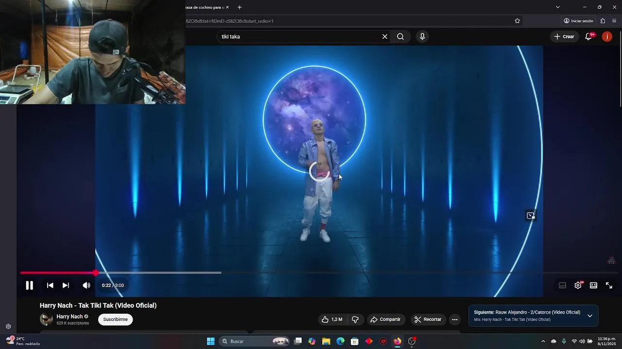Click the search magnifier button
The height and width of the screenshot is (349, 622).
(400, 36)
